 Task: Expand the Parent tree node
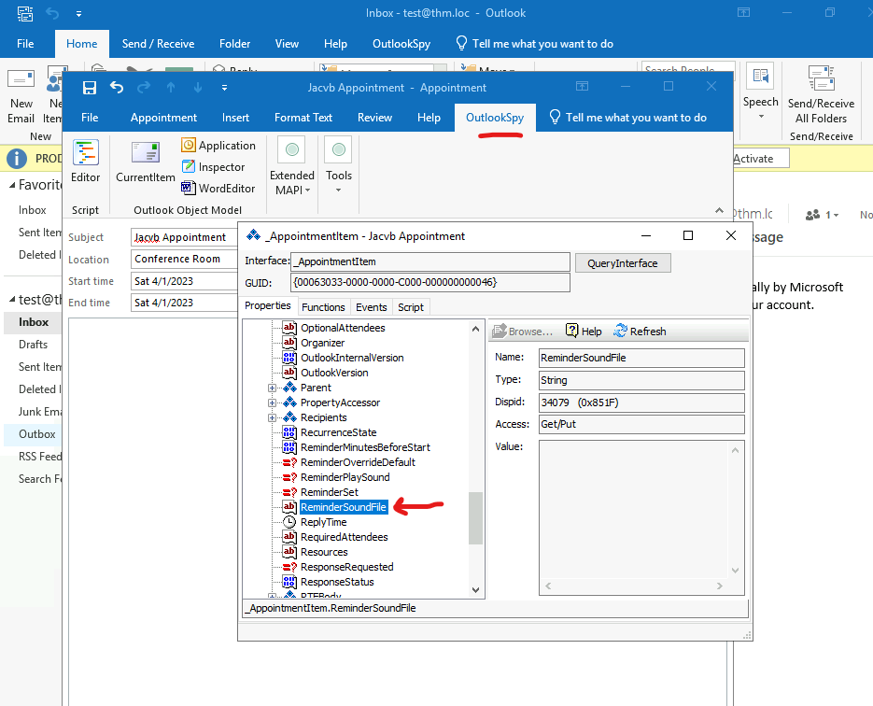pos(273,388)
